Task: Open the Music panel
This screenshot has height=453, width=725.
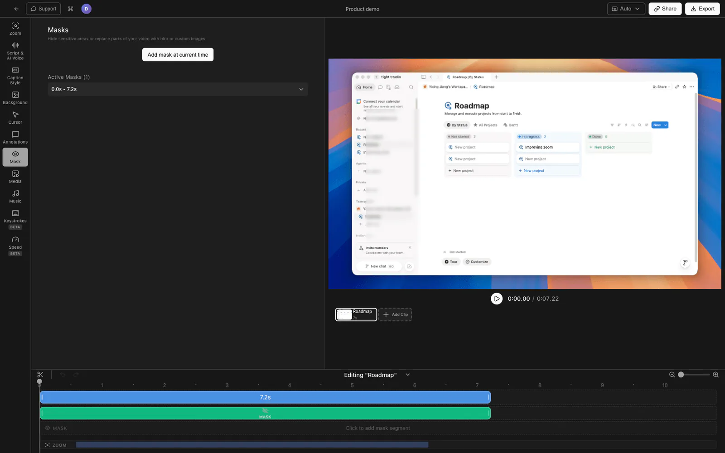Action: [15, 197]
